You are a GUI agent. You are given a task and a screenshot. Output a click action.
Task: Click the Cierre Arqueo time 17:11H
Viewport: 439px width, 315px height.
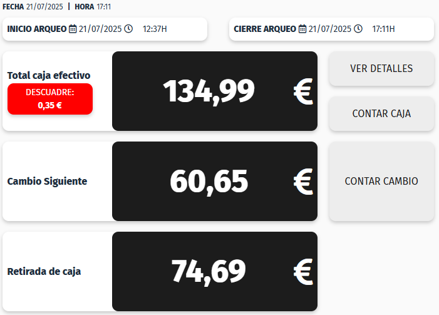383,29
